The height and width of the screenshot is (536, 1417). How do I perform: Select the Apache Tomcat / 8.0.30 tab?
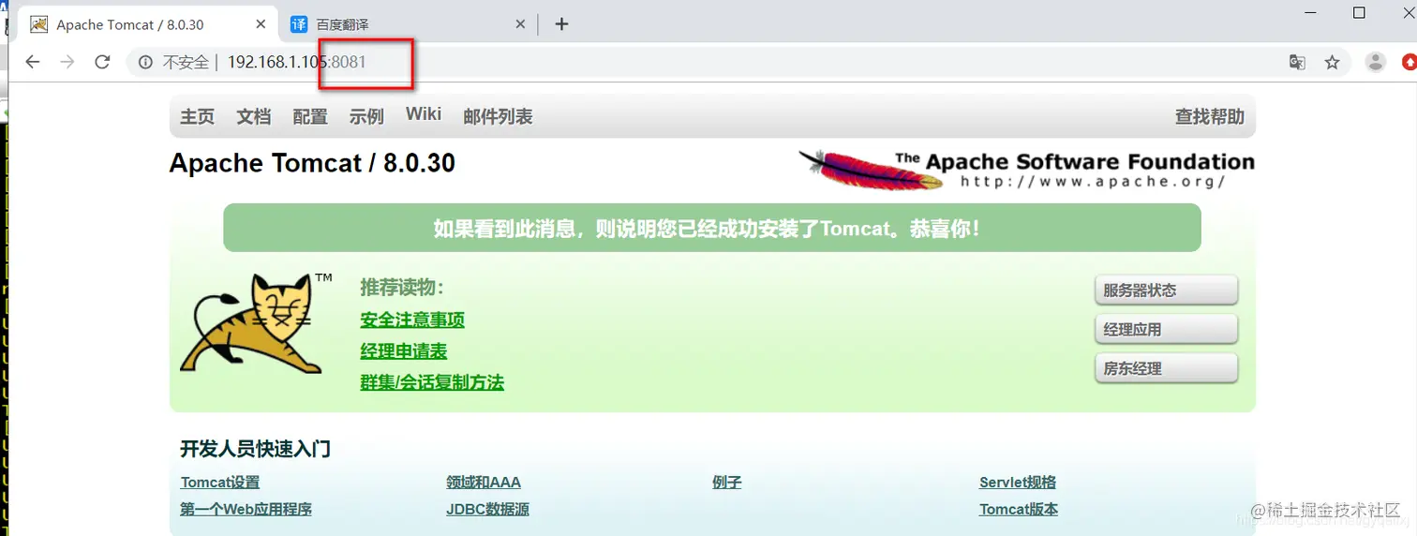point(150,24)
